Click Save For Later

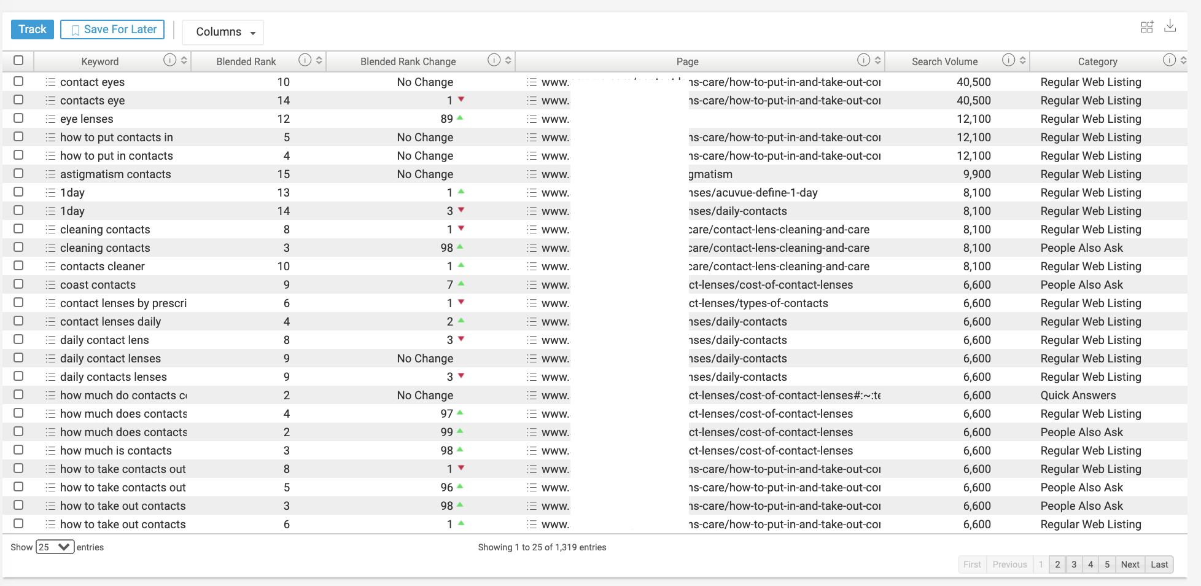112,29
